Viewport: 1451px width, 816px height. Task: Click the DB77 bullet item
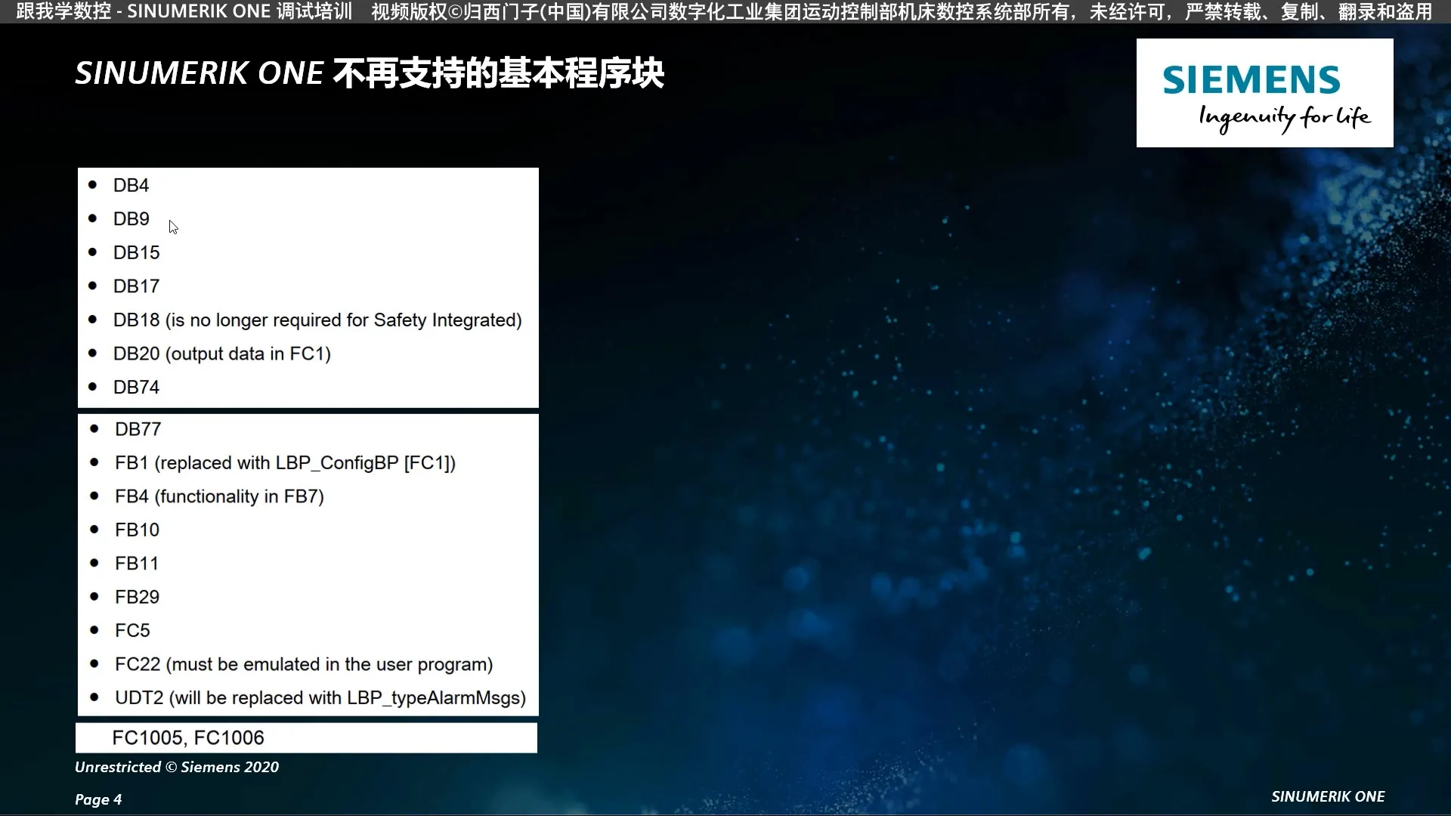coord(138,428)
